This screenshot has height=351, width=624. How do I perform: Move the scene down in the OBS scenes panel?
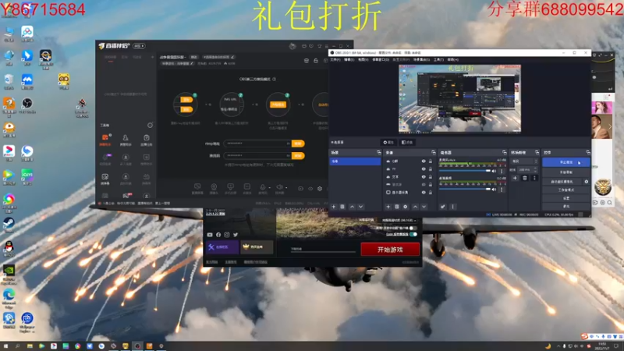360,207
